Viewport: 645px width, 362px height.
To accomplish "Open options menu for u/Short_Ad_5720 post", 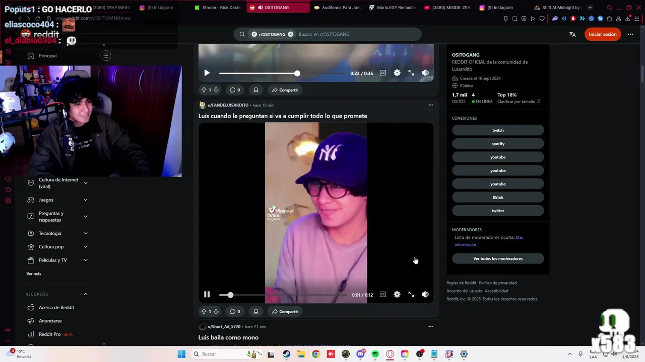I will 430,326.
